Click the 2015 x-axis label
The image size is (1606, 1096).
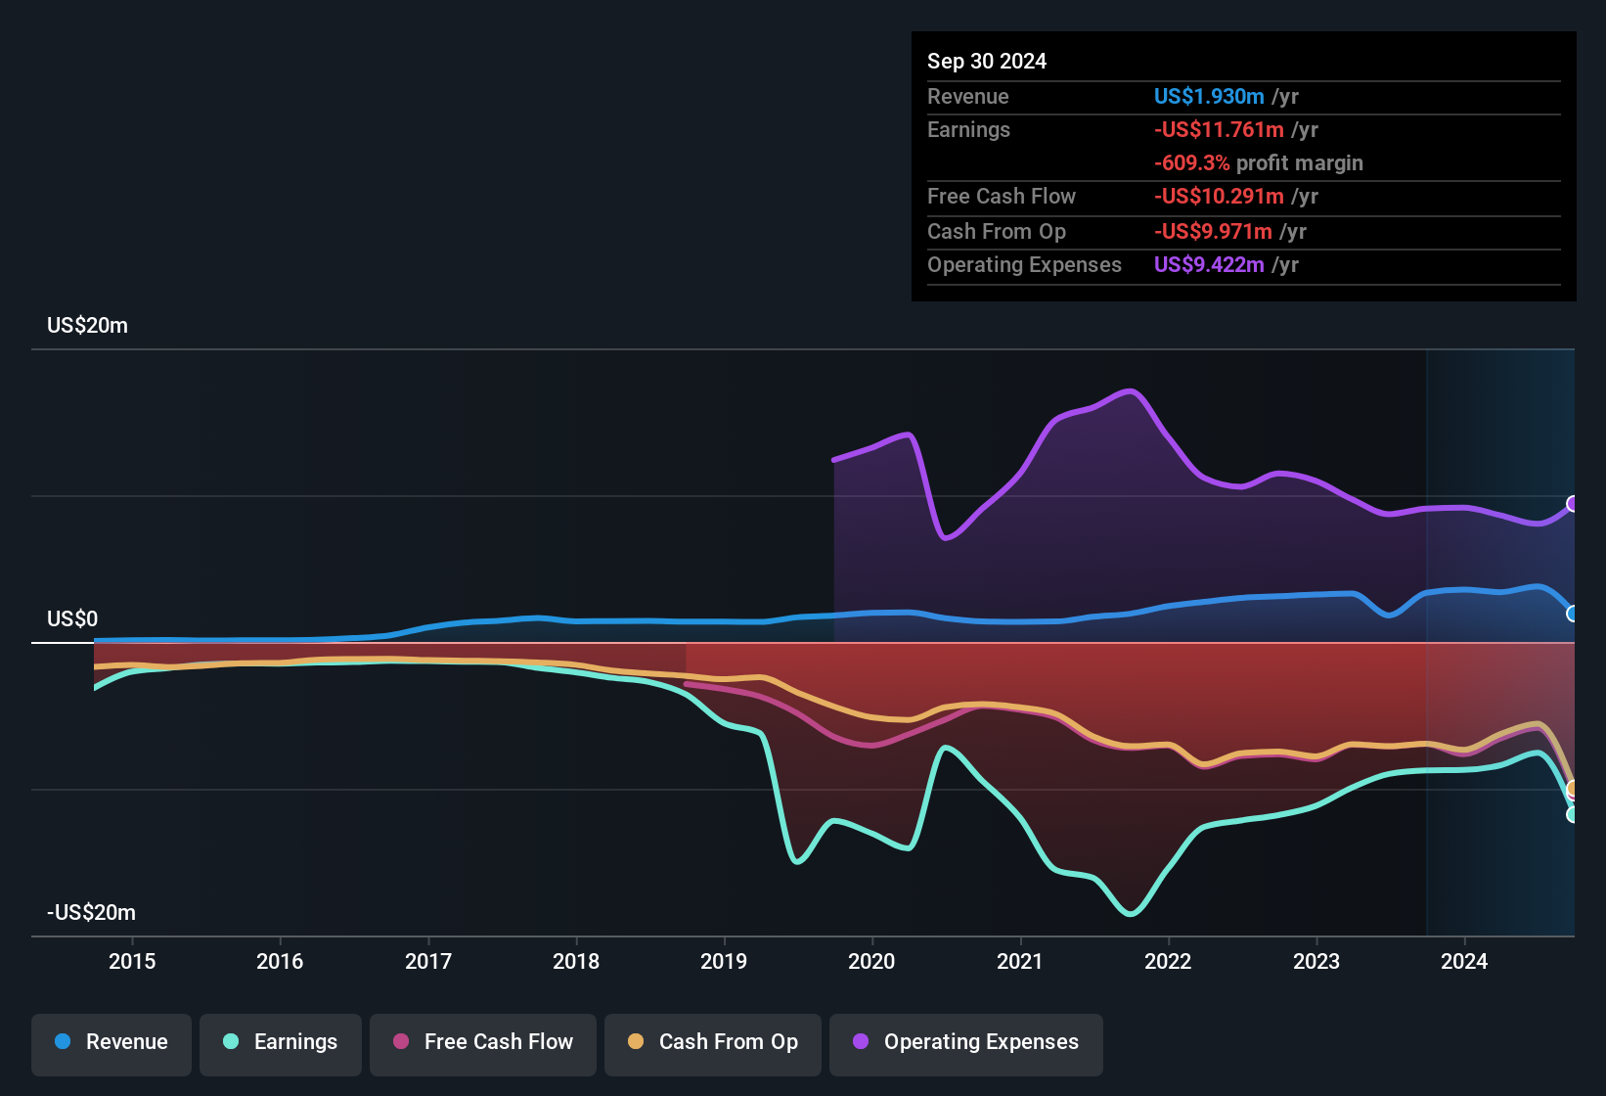click(132, 961)
